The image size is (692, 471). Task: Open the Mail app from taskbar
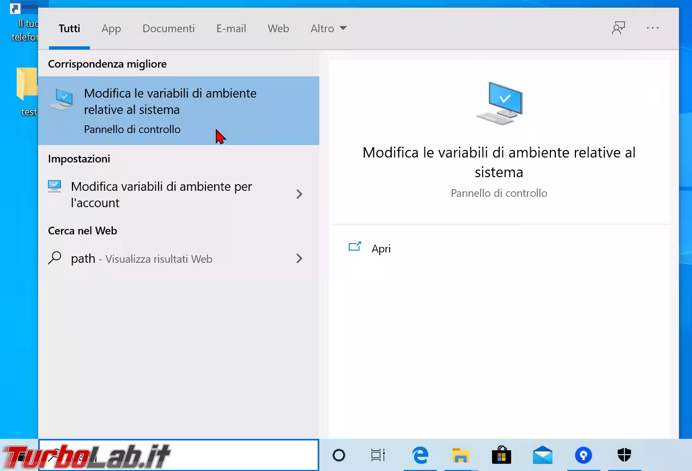pos(542,455)
